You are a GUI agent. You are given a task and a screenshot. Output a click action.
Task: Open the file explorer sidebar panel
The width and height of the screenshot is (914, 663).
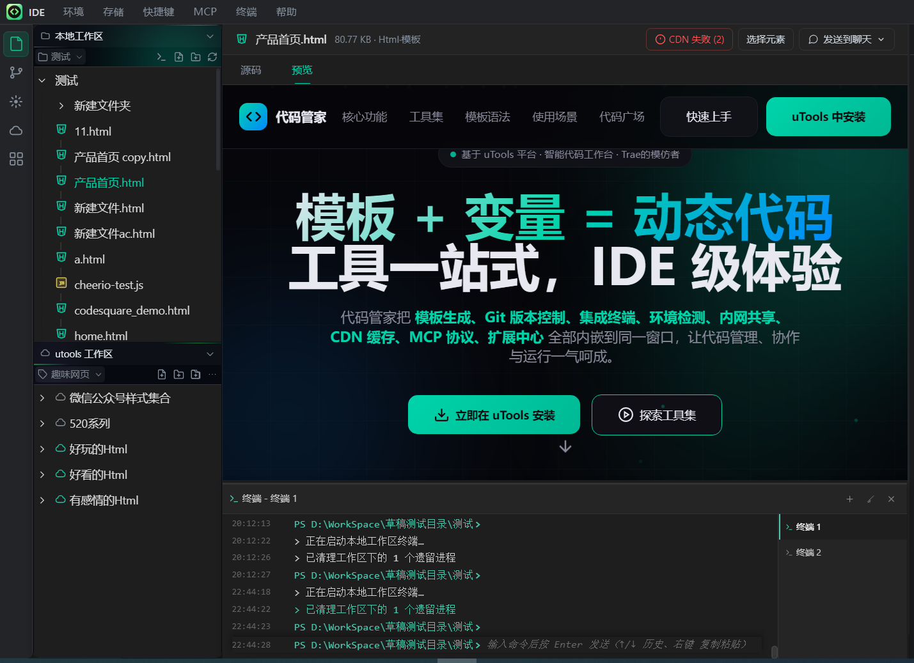click(17, 44)
